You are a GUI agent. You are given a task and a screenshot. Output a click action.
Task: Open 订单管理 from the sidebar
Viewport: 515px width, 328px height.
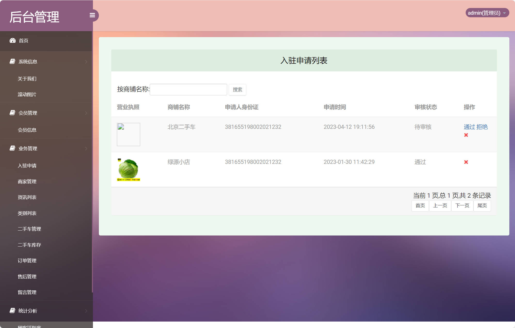27,260
